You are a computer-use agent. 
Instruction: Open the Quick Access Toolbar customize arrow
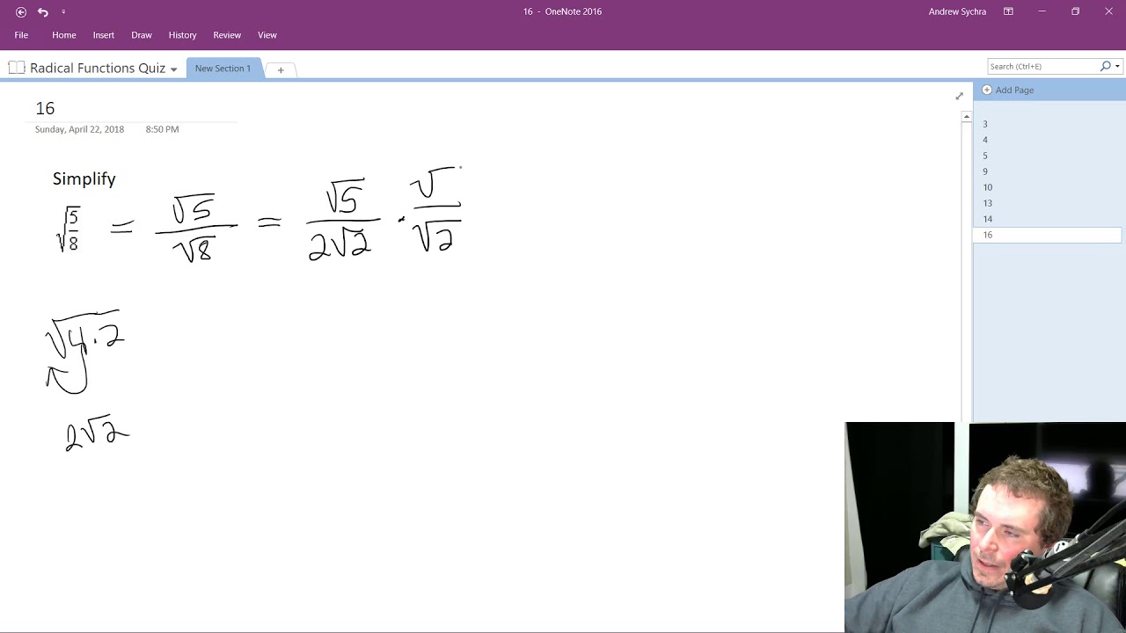pyautogui.click(x=63, y=11)
